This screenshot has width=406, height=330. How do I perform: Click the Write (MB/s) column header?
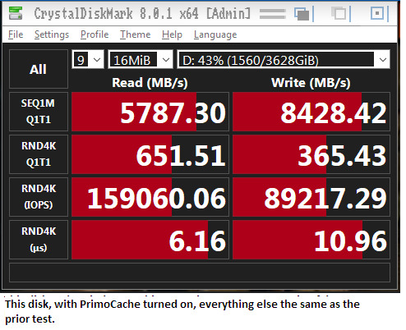pos(311,82)
